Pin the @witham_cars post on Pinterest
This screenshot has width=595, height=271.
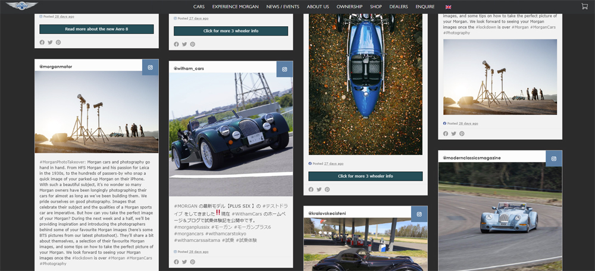click(192, 262)
